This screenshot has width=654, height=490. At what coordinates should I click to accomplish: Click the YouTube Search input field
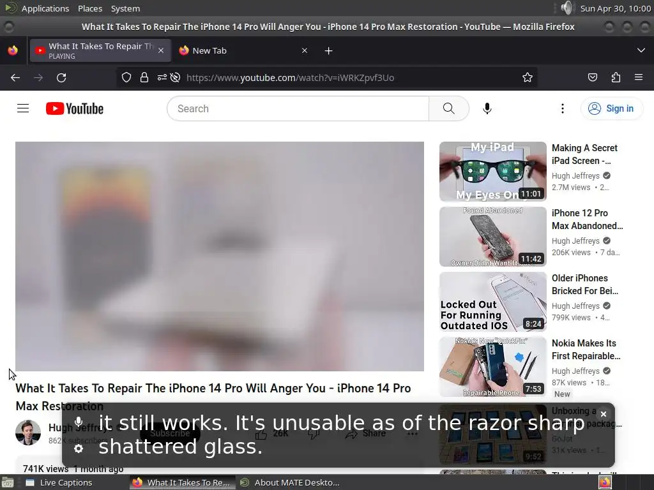[x=298, y=108]
